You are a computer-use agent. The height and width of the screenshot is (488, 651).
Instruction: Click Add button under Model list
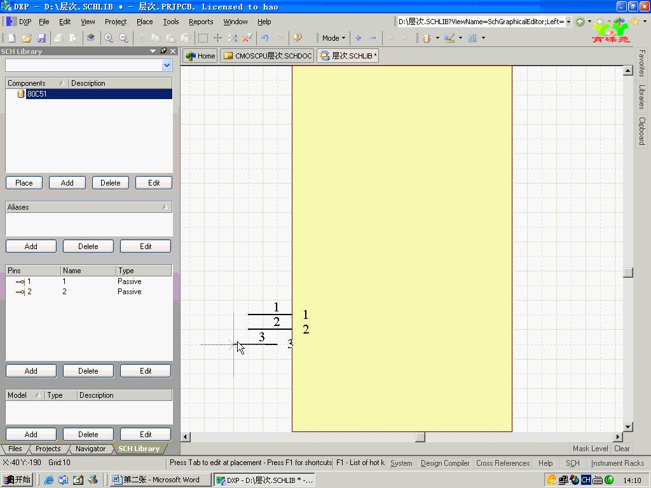coord(31,435)
